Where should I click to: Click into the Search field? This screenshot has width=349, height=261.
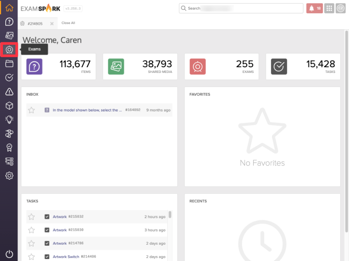(241, 8)
